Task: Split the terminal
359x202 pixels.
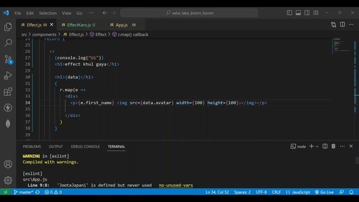Action: [x=325, y=146]
